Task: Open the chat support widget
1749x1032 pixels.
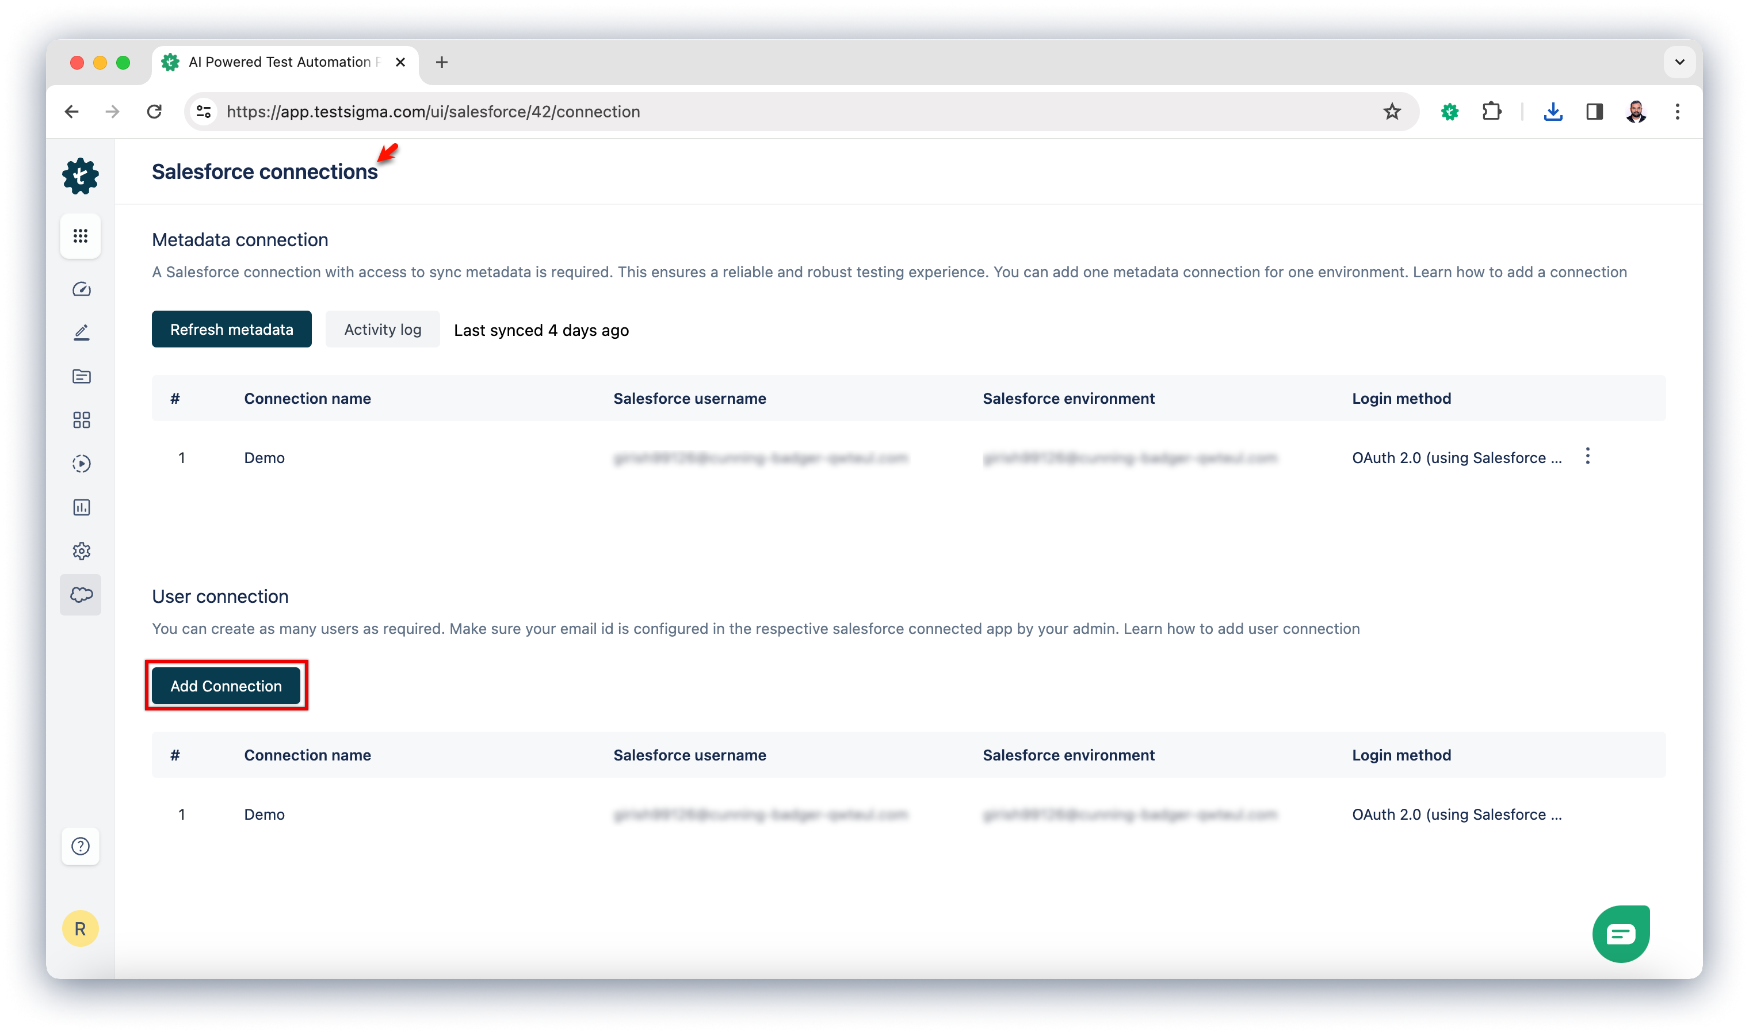Action: [1620, 934]
